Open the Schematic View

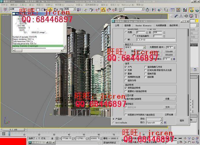(178, 10)
